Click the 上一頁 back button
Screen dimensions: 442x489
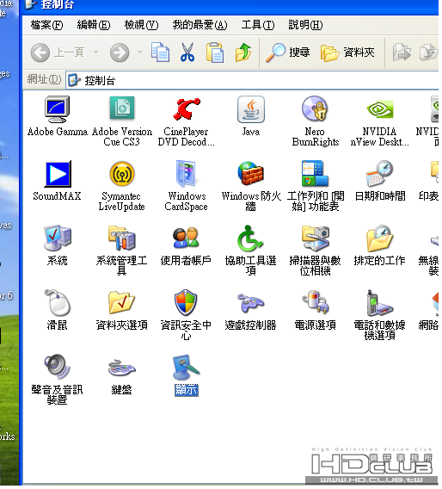click(58, 52)
